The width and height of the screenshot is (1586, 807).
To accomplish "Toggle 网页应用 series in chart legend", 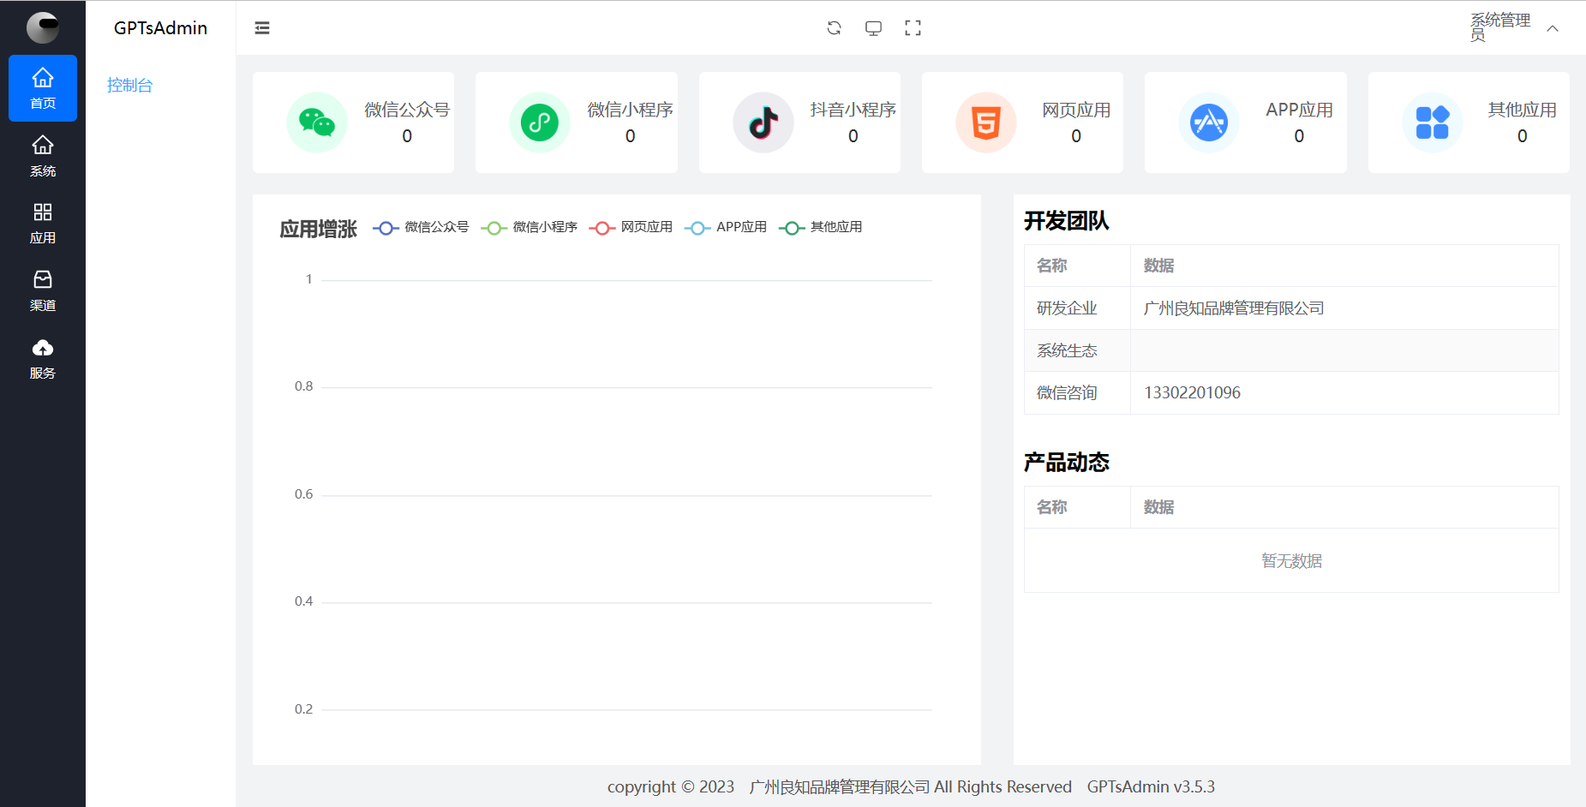I will click(x=631, y=227).
